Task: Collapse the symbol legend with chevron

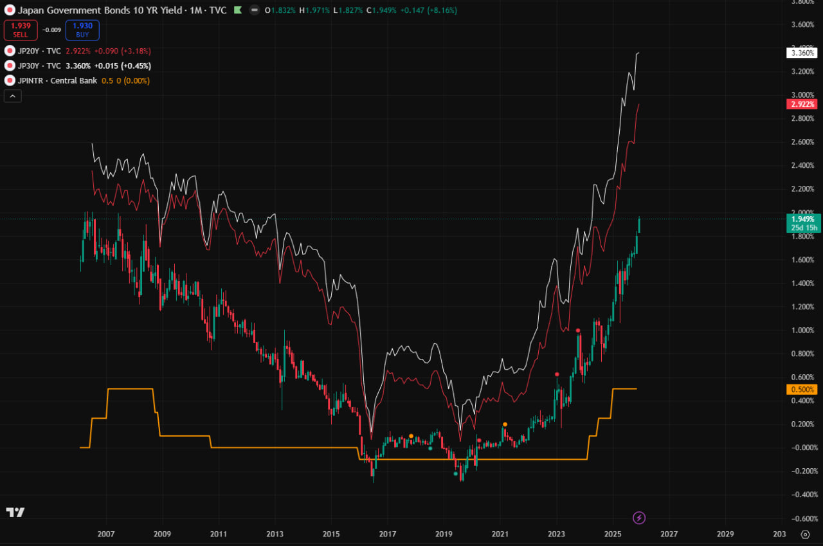Action: coord(13,96)
